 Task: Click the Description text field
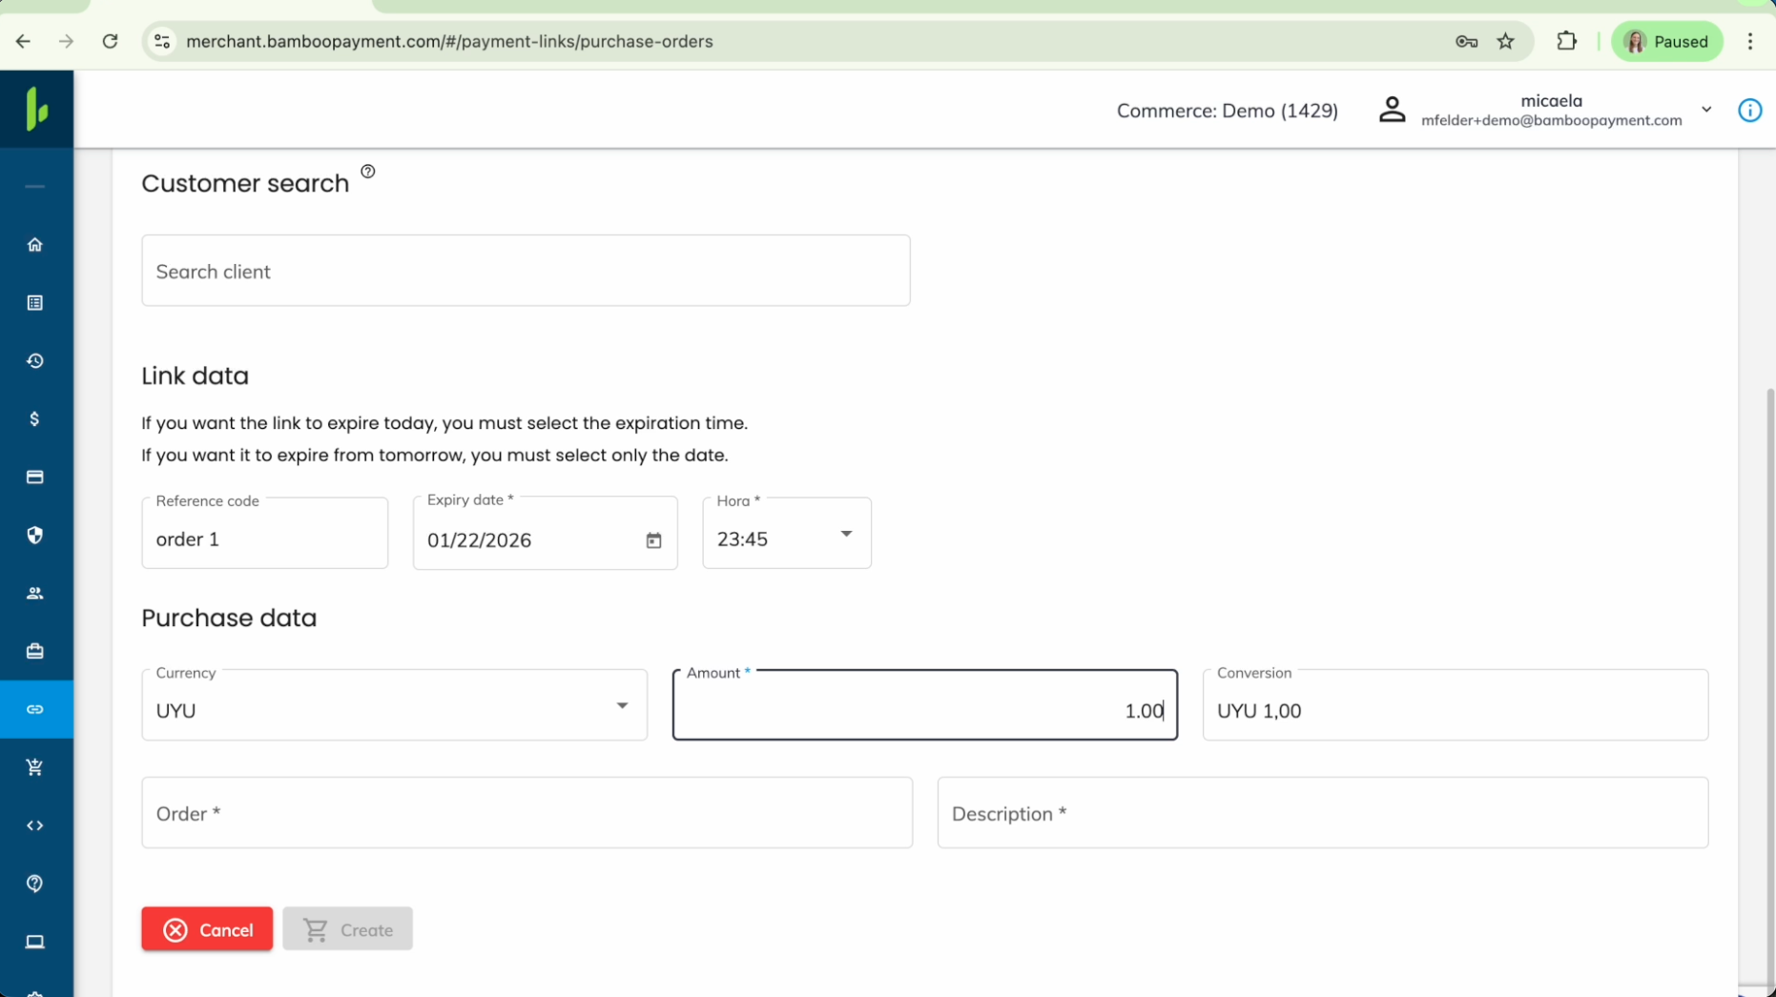(x=1323, y=813)
